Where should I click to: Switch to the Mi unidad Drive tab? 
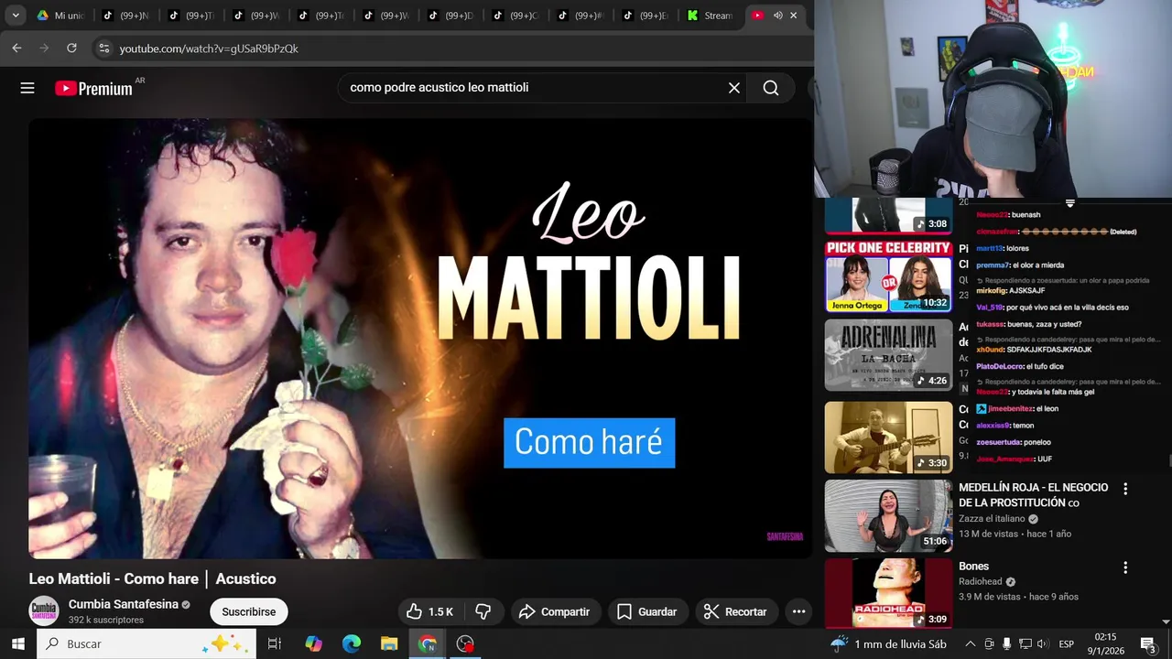[60, 16]
